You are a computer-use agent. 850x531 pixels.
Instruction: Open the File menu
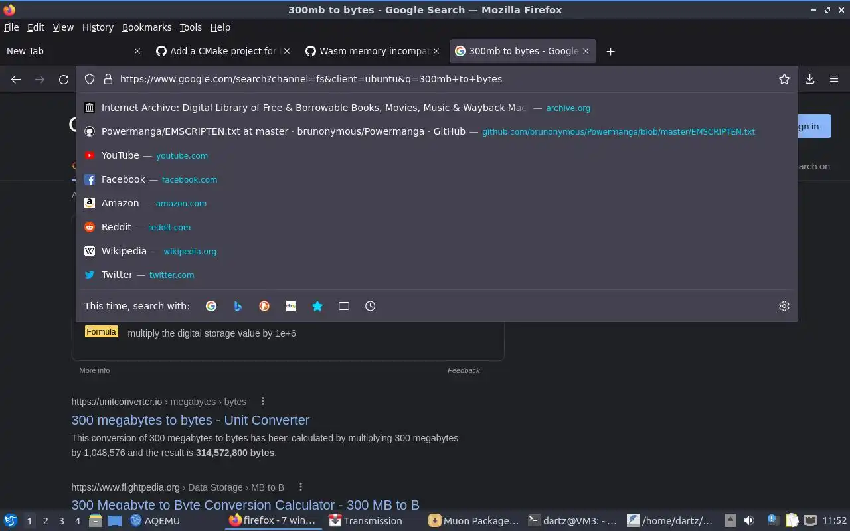tap(11, 27)
